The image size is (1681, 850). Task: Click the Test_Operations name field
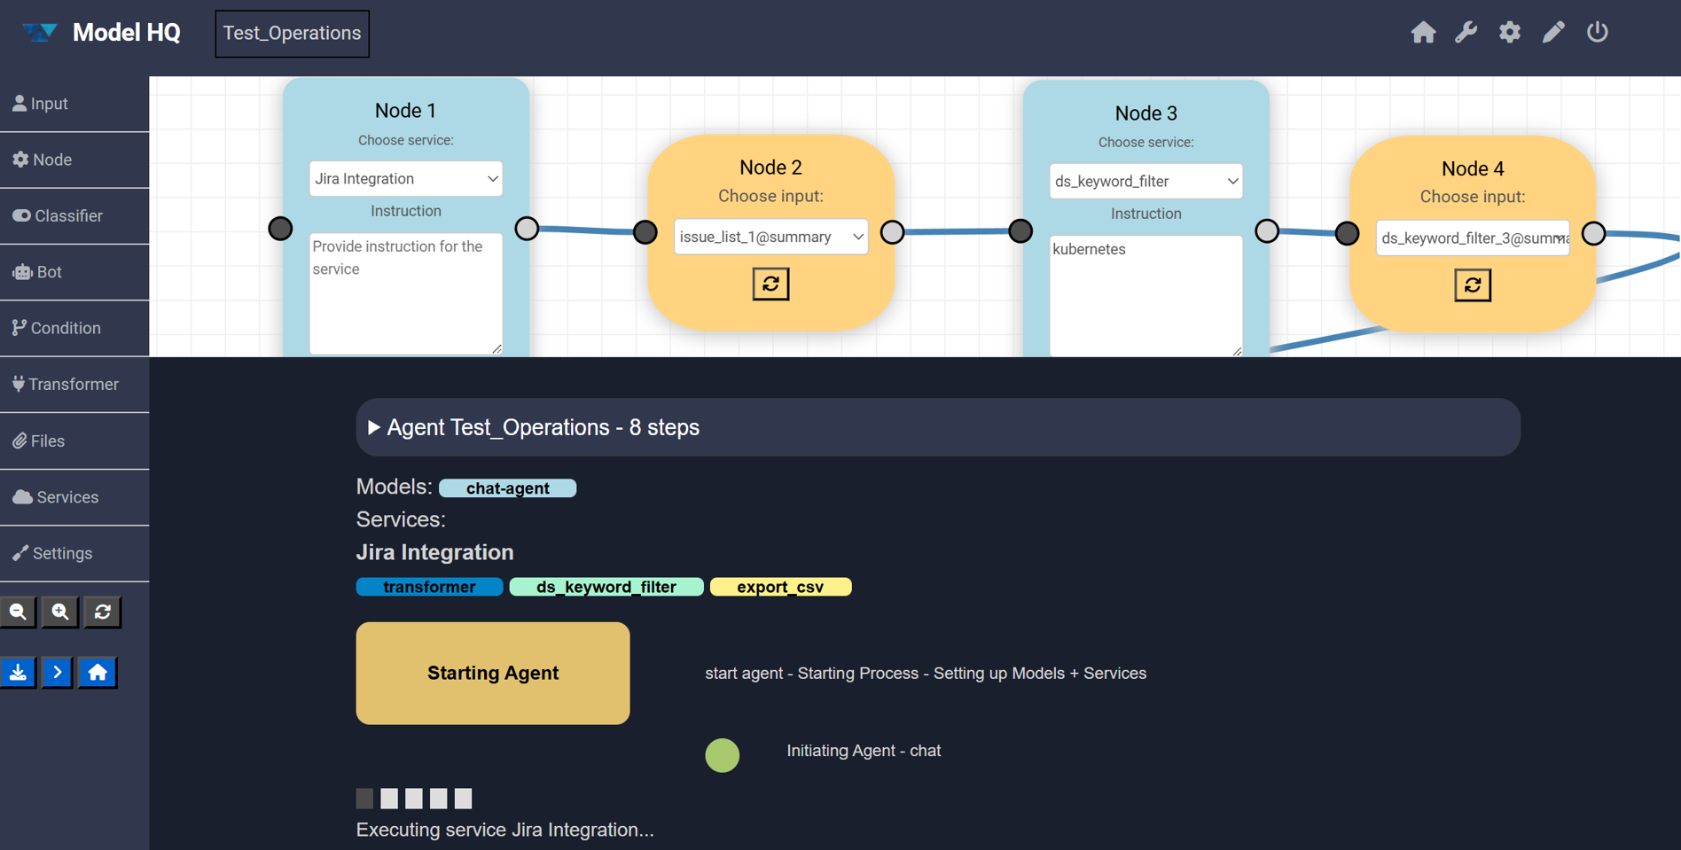tap(292, 34)
